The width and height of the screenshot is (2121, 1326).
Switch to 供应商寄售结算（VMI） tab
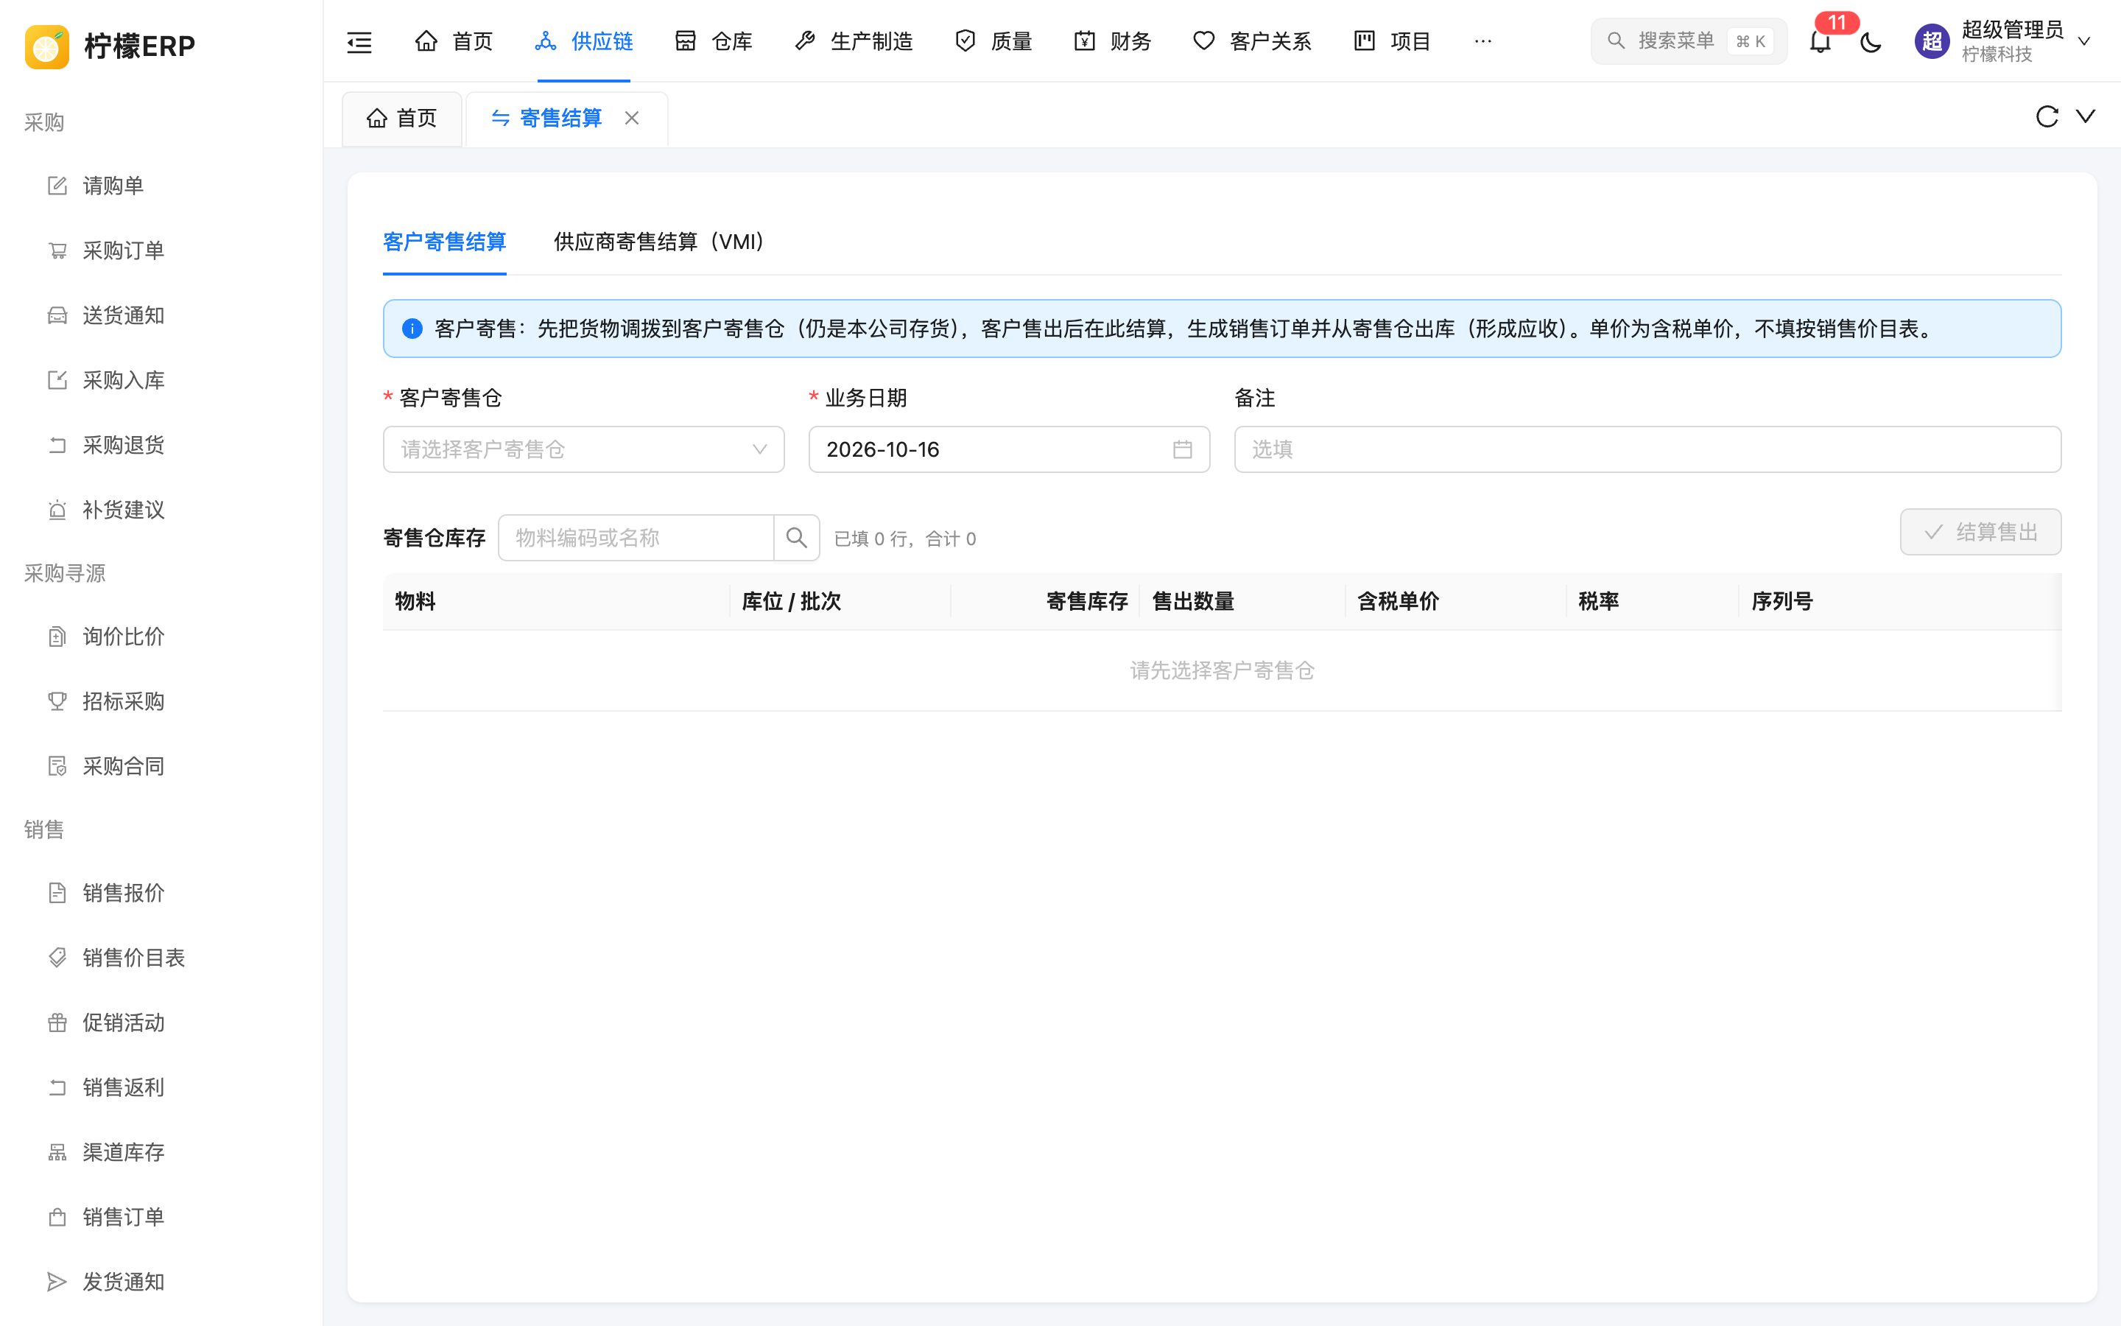tap(659, 242)
